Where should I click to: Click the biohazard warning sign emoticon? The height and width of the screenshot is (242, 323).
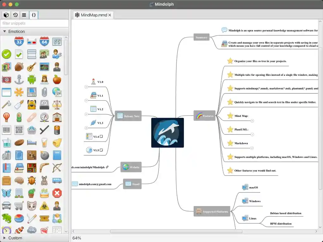[x=44, y=206]
